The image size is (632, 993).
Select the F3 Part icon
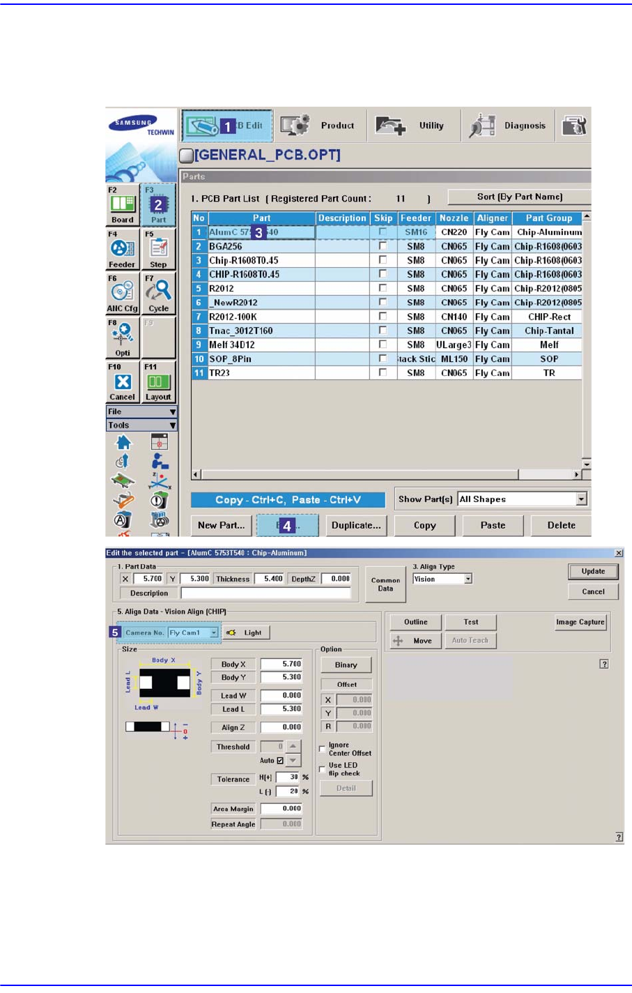pos(159,205)
